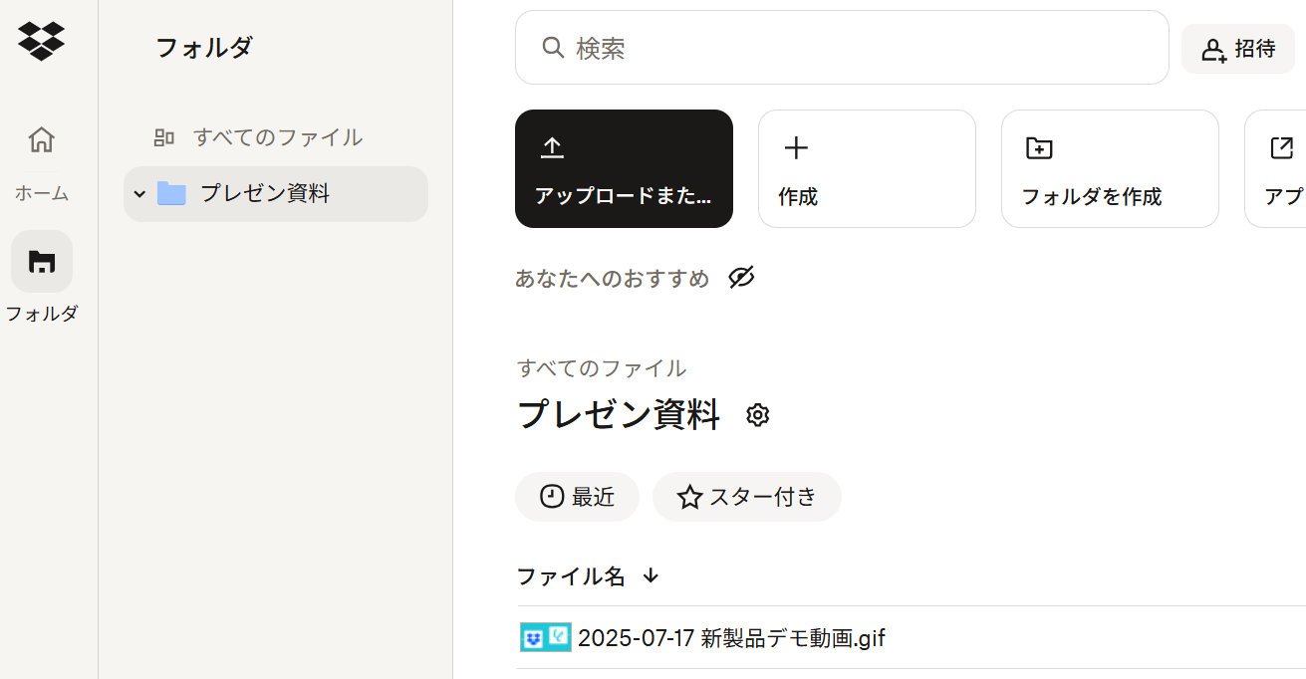Screen dimensions: 1306x679
Task: Toggle the 最近 recent filter chip
Action: [x=577, y=497]
